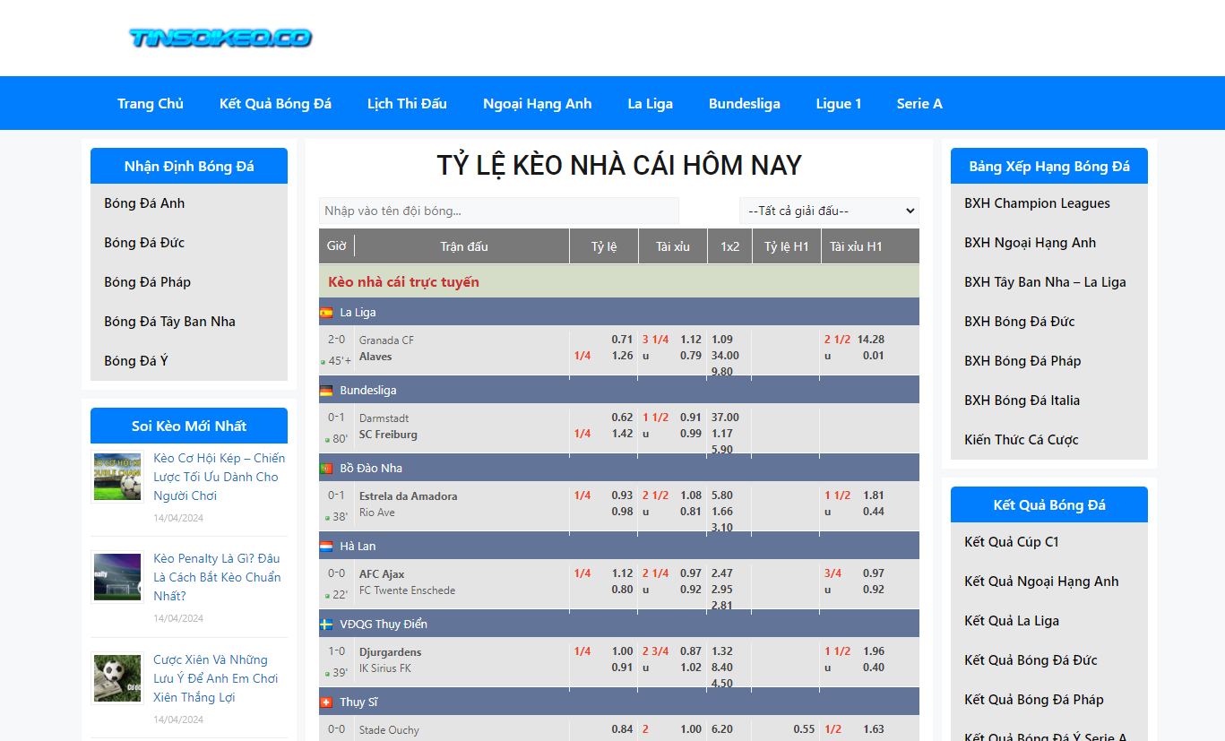This screenshot has width=1225, height=741.
Task: Click the Portugal flag beside Bồ Đào Nha
Action: tap(326, 469)
